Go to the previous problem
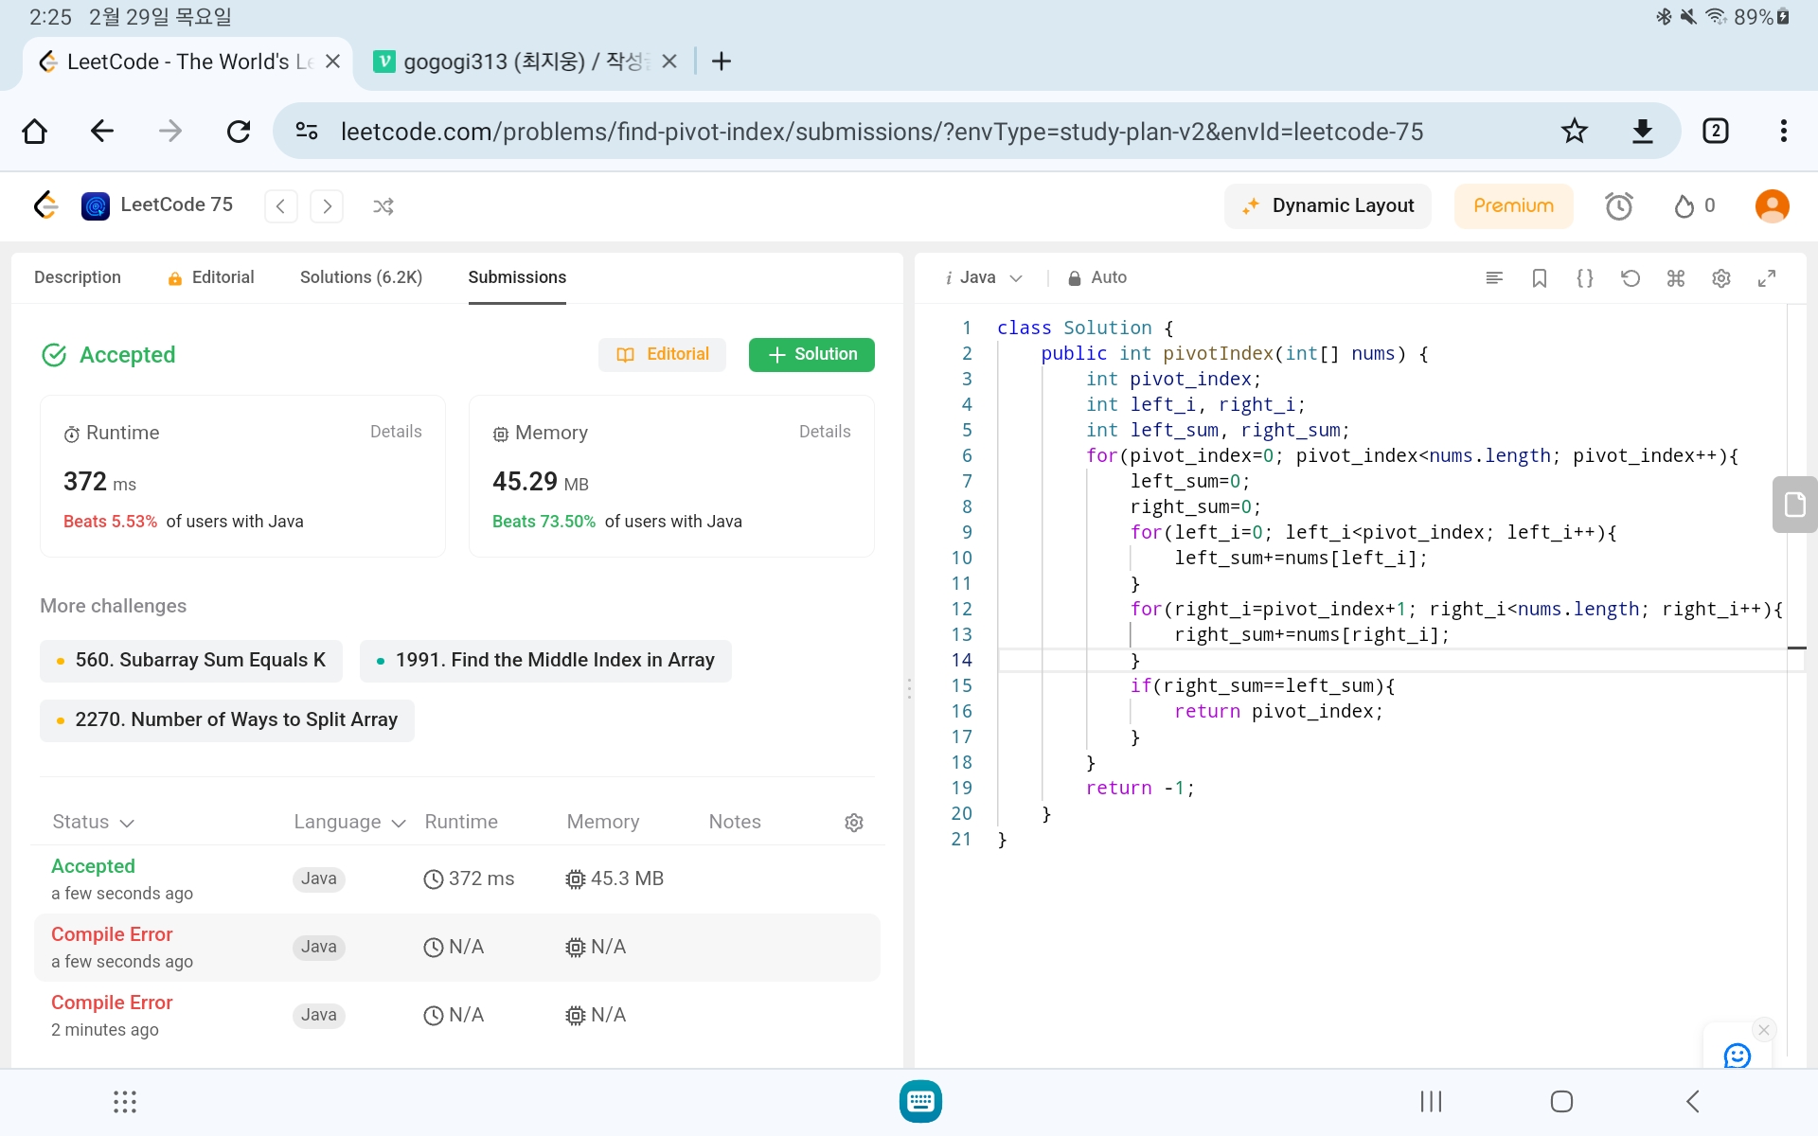 [x=280, y=206]
